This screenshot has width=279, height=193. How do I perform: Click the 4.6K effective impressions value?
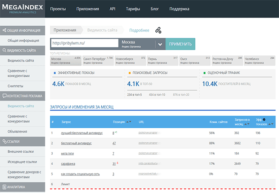tap(58, 84)
